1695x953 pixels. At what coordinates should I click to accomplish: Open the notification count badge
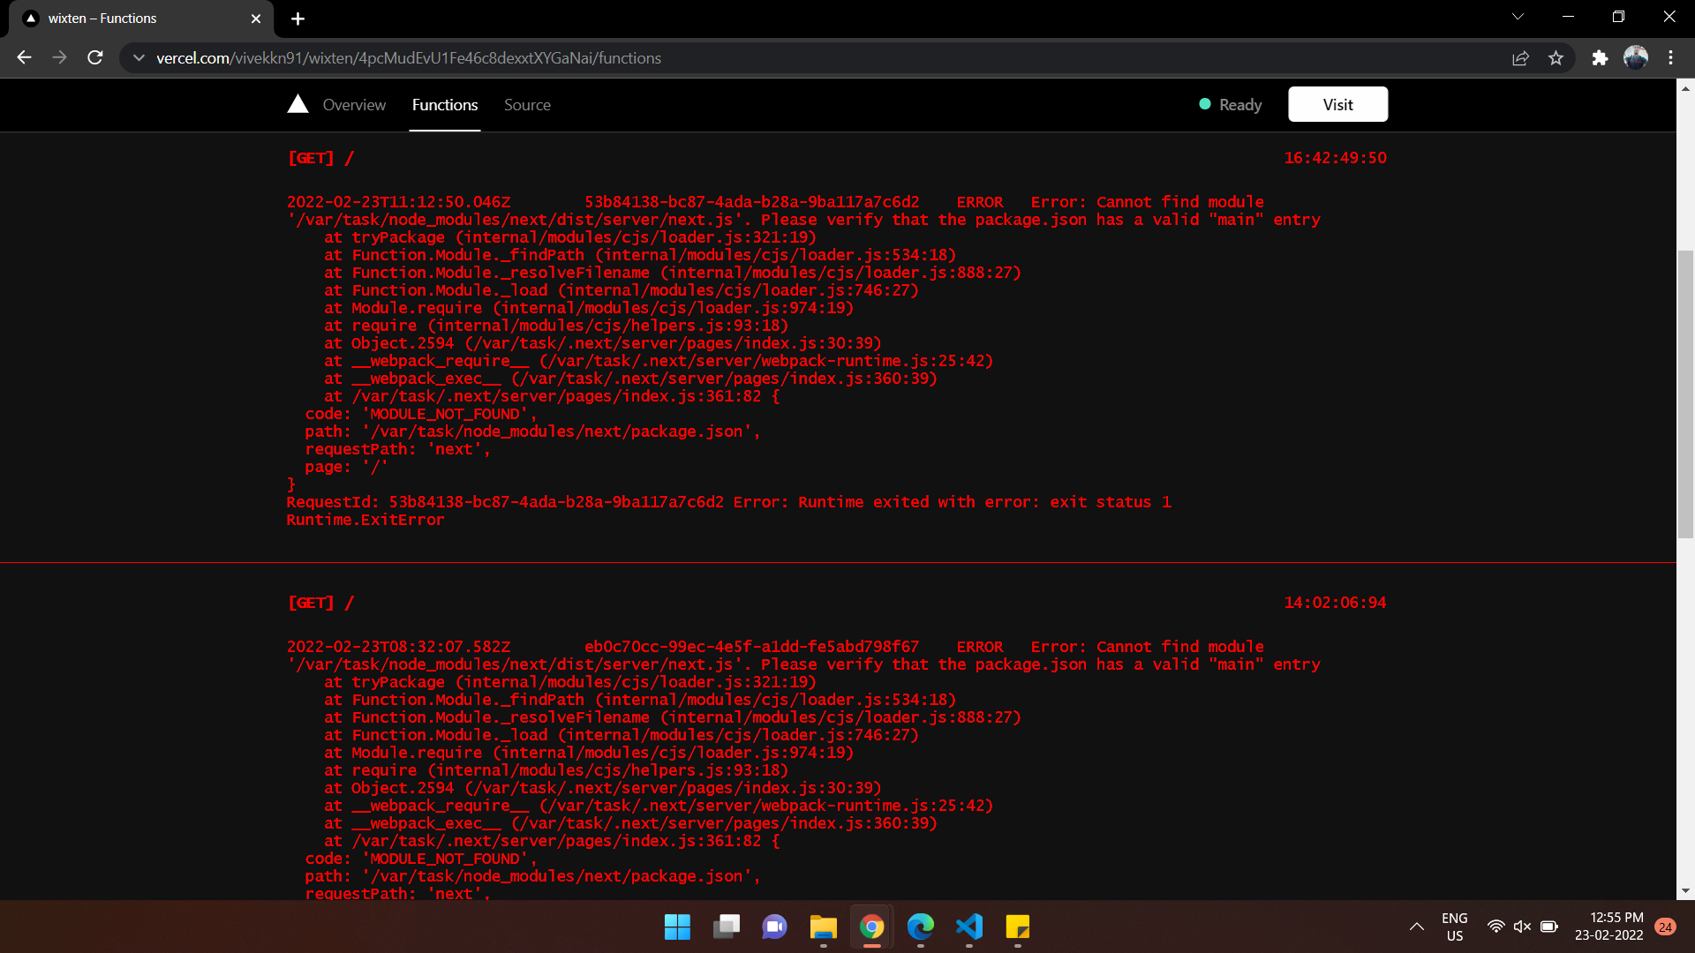(x=1665, y=927)
